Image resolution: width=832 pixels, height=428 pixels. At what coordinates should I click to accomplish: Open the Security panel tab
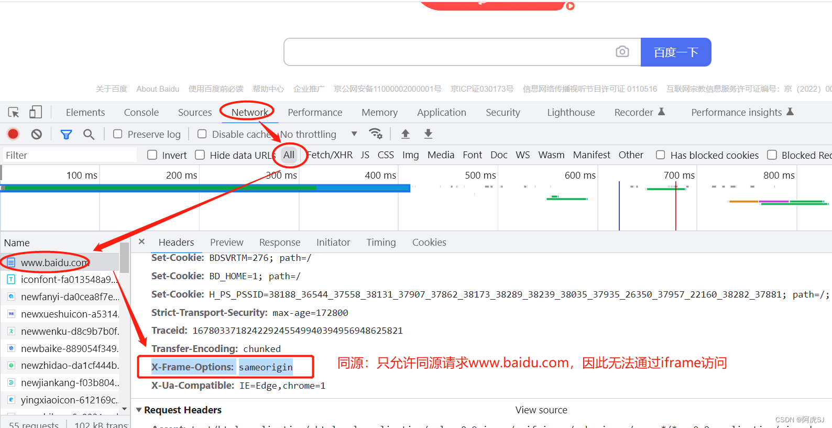point(503,113)
